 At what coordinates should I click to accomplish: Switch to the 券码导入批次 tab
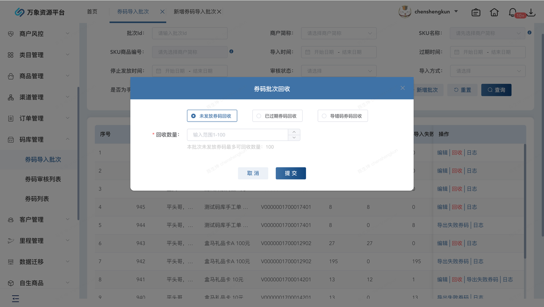pos(133,12)
